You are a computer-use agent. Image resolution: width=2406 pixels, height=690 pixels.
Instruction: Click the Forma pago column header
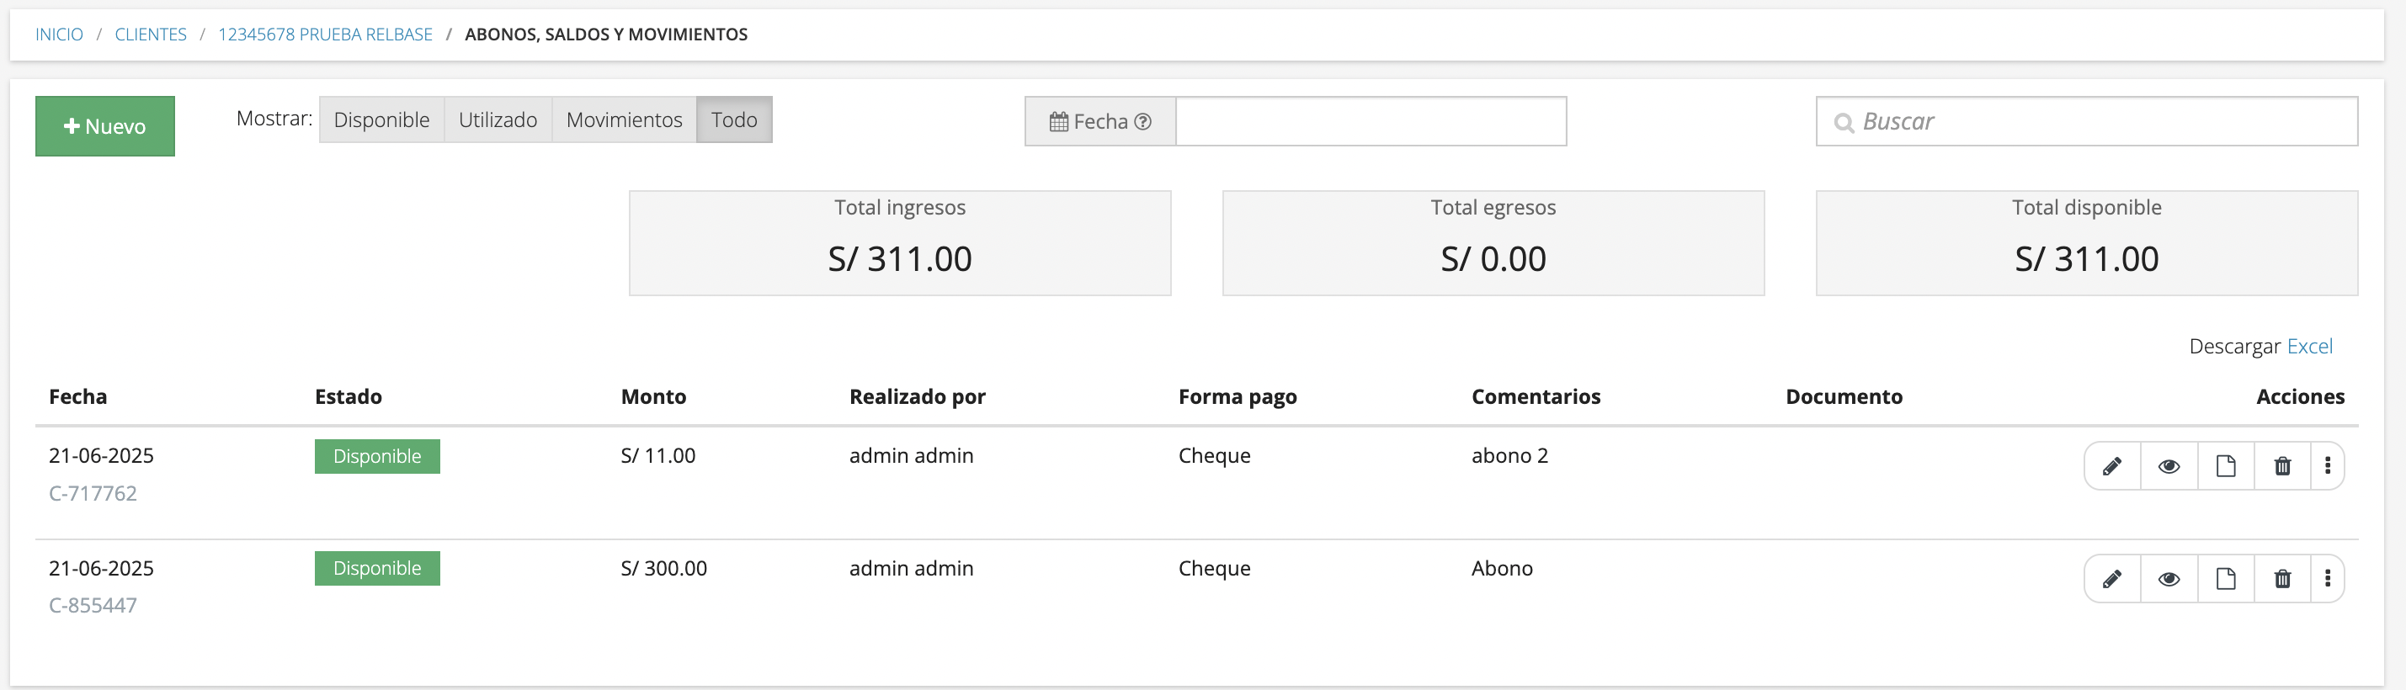[1238, 397]
